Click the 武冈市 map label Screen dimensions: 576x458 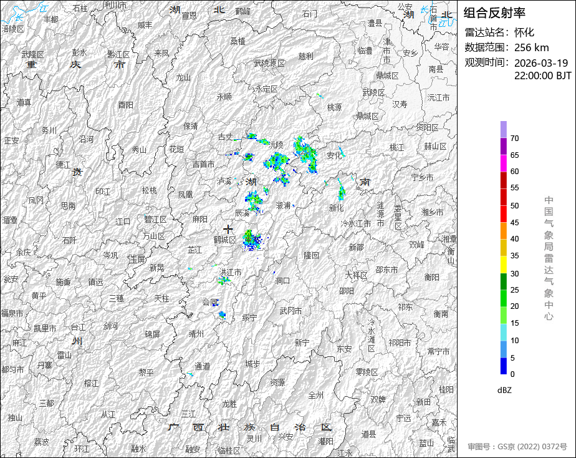point(290,311)
